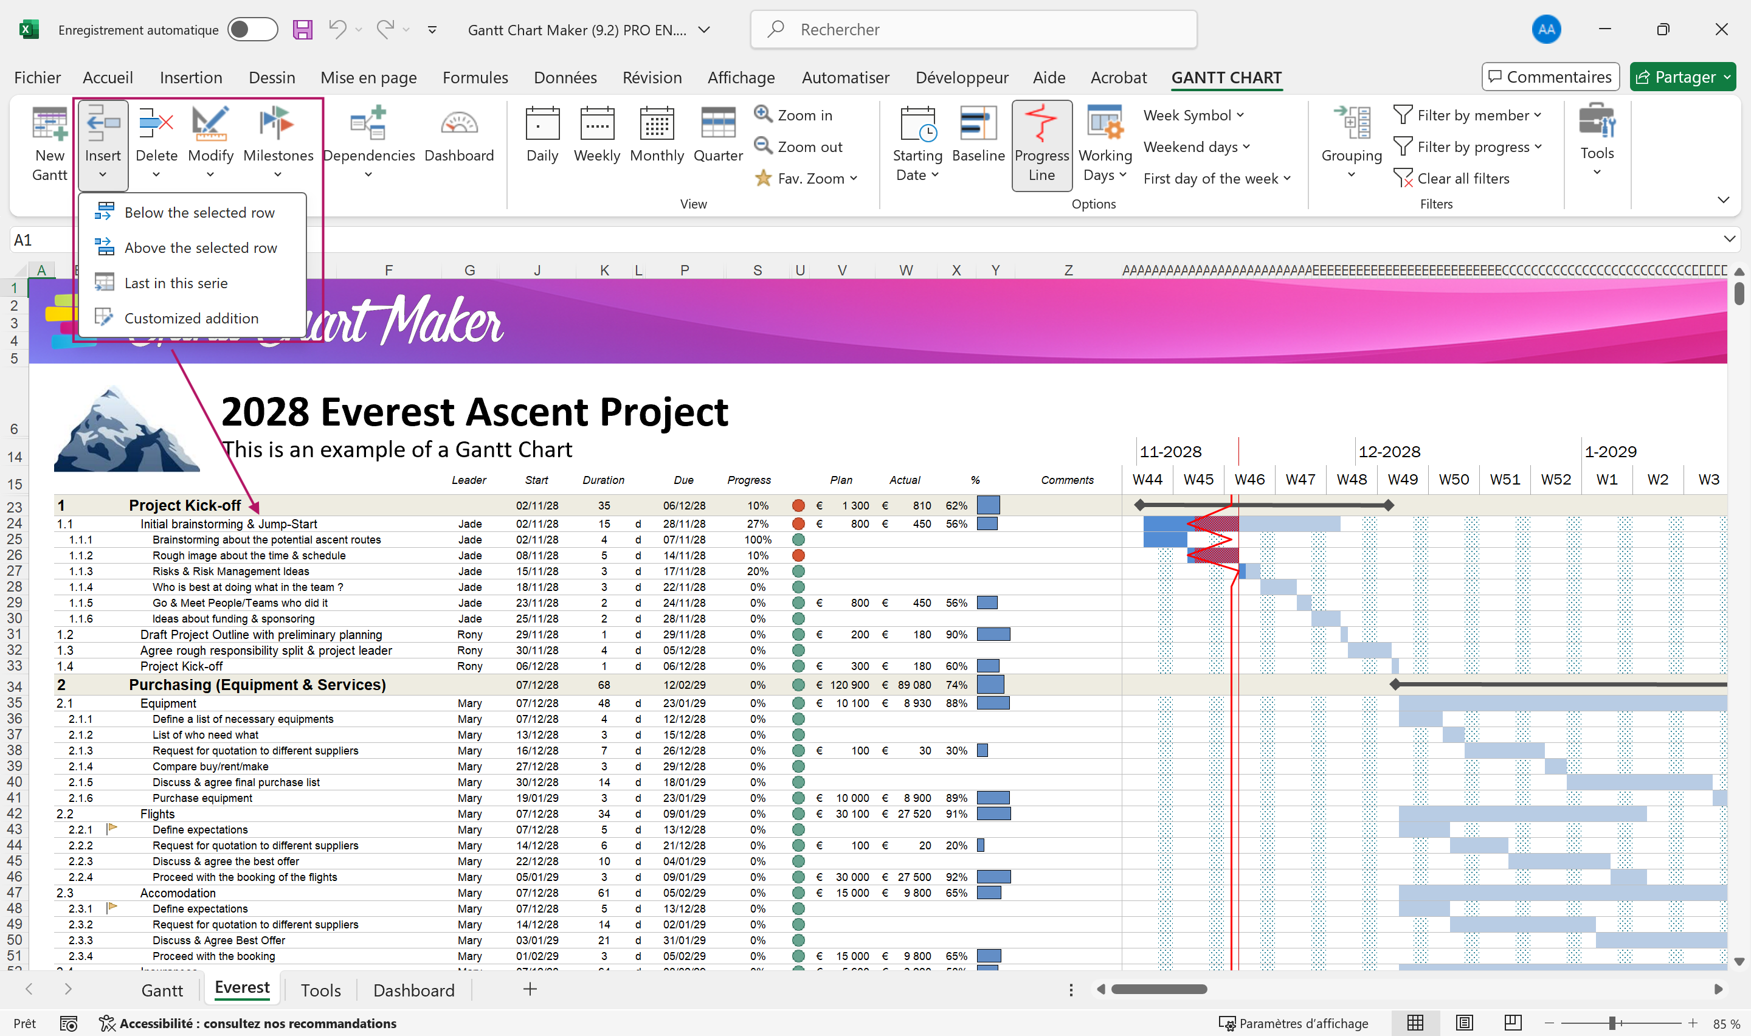Click the Zoom in magnifier
1751x1036 pixels.
pos(763,114)
